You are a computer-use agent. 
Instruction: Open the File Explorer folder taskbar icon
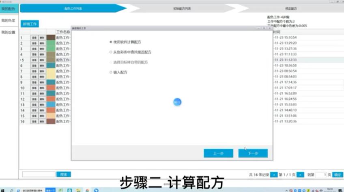78,190
